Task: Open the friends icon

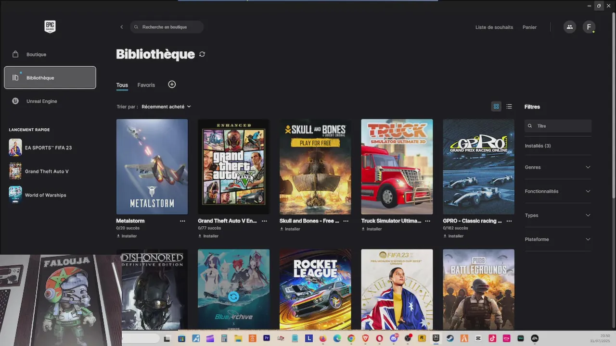Action: tap(570, 27)
